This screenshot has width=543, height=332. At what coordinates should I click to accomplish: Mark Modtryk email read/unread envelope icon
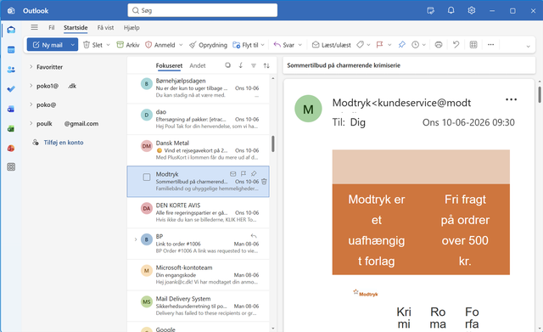233,173
